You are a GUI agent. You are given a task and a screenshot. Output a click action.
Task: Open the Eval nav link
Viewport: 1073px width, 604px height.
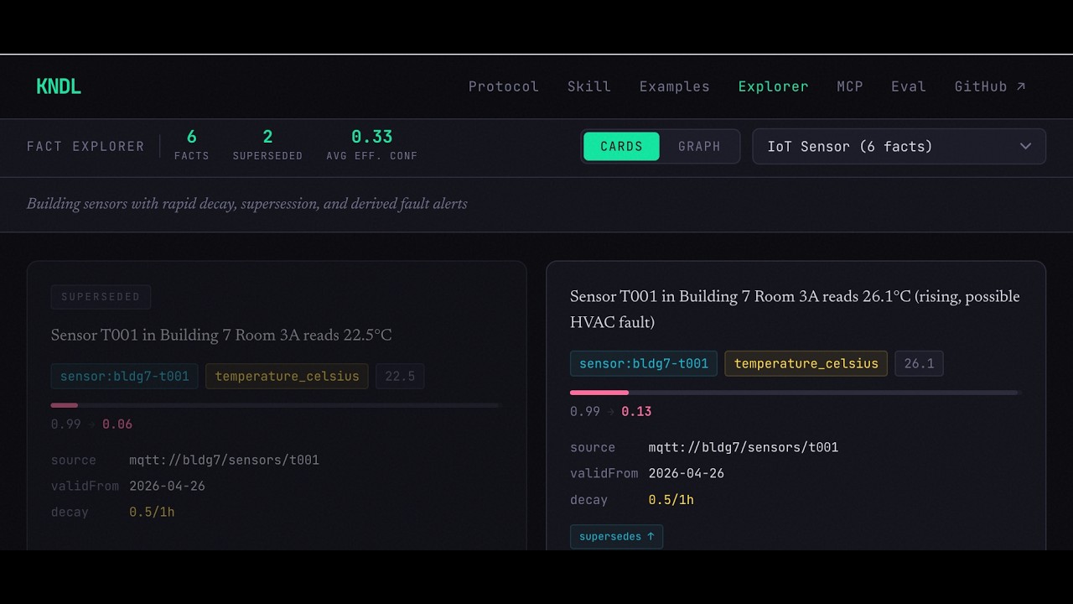coord(909,86)
